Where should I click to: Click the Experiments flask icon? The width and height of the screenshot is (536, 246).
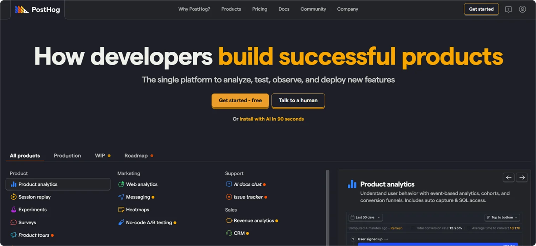tap(14, 210)
